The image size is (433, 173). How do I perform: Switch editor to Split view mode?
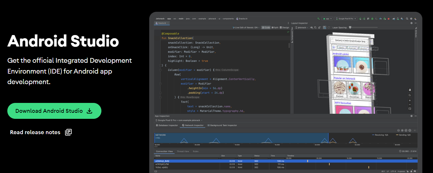tap(275, 27)
